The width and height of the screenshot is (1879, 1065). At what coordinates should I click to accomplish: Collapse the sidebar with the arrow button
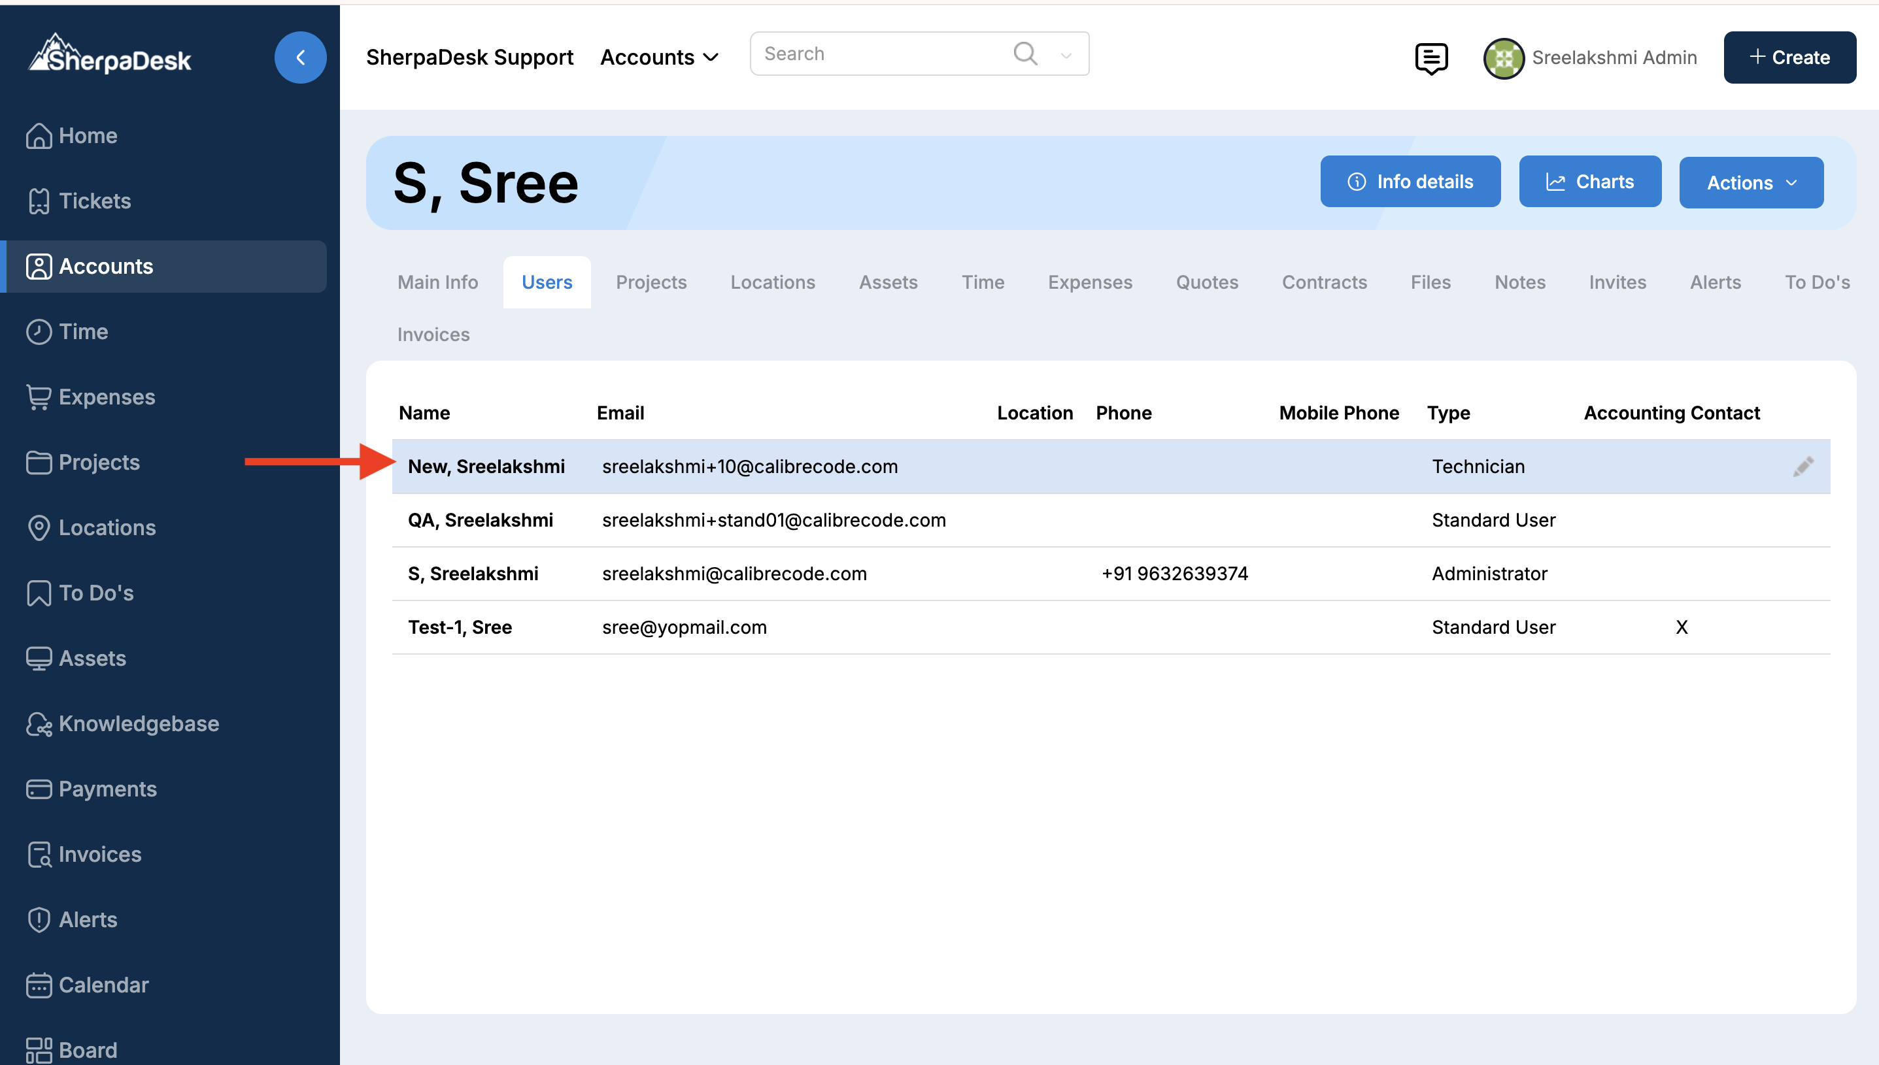click(x=300, y=57)
